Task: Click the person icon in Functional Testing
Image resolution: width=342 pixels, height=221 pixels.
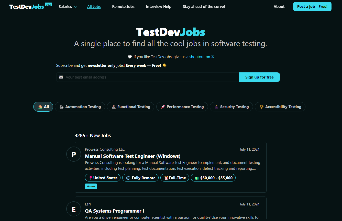Action: click(x=114, y=107)
